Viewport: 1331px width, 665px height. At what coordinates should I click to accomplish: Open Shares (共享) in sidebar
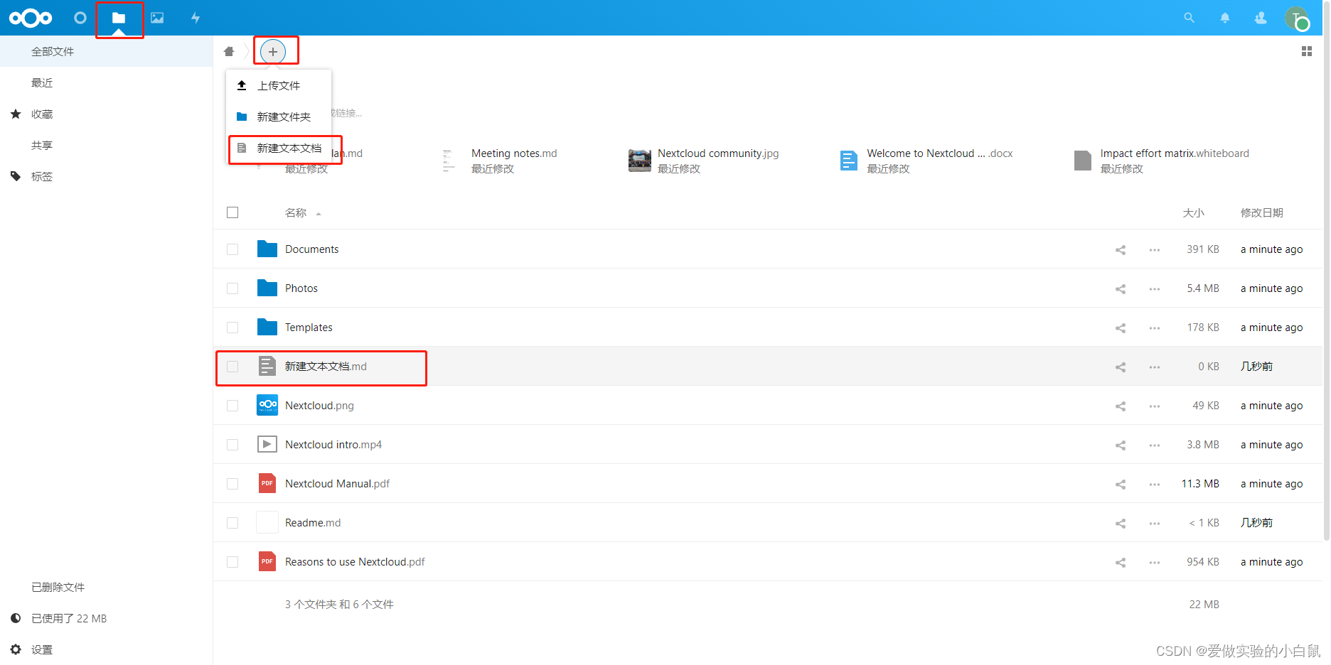106,145
